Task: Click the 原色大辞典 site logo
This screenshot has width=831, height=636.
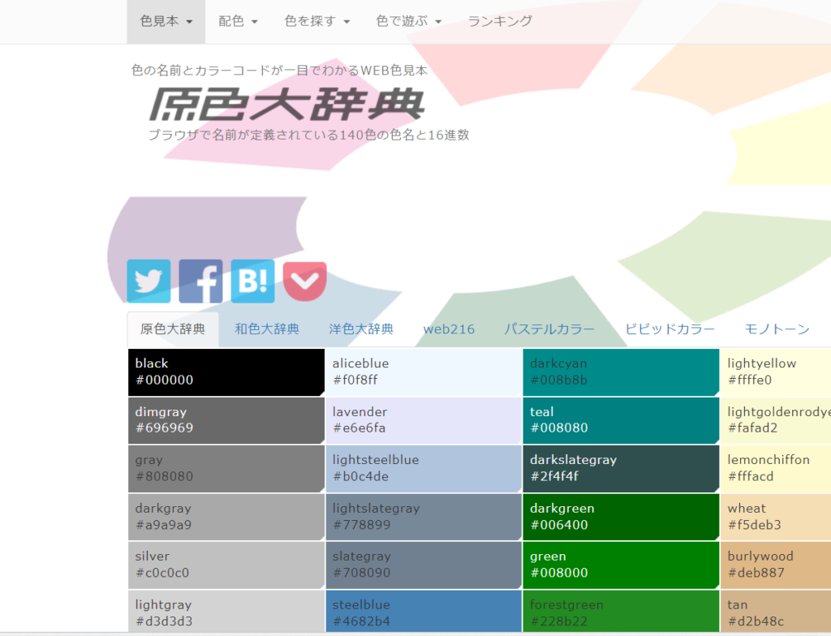Action: click(x=286, y=105)
